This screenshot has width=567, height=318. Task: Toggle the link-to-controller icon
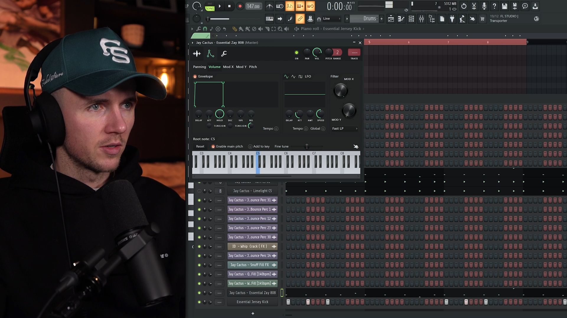click(x=300, y=19)
